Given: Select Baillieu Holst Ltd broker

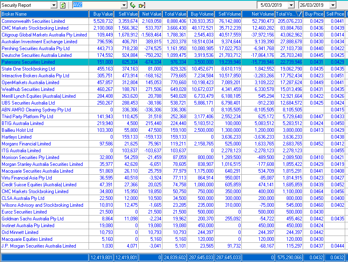Looking at the screenshot, I should click(17, 130).
